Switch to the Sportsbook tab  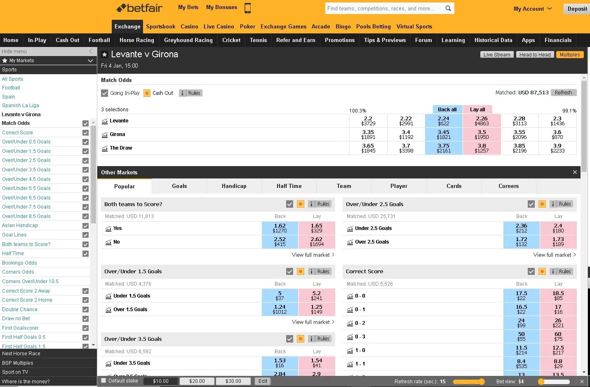point(160,26)
